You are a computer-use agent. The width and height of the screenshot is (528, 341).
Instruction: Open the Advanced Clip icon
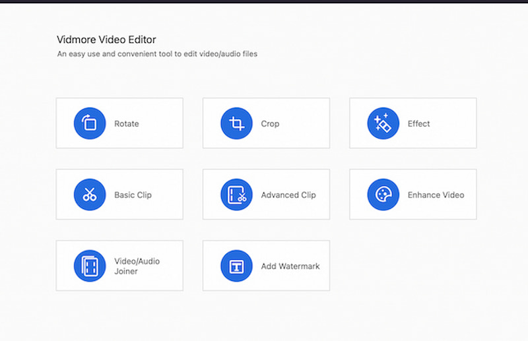coord(236,195)
